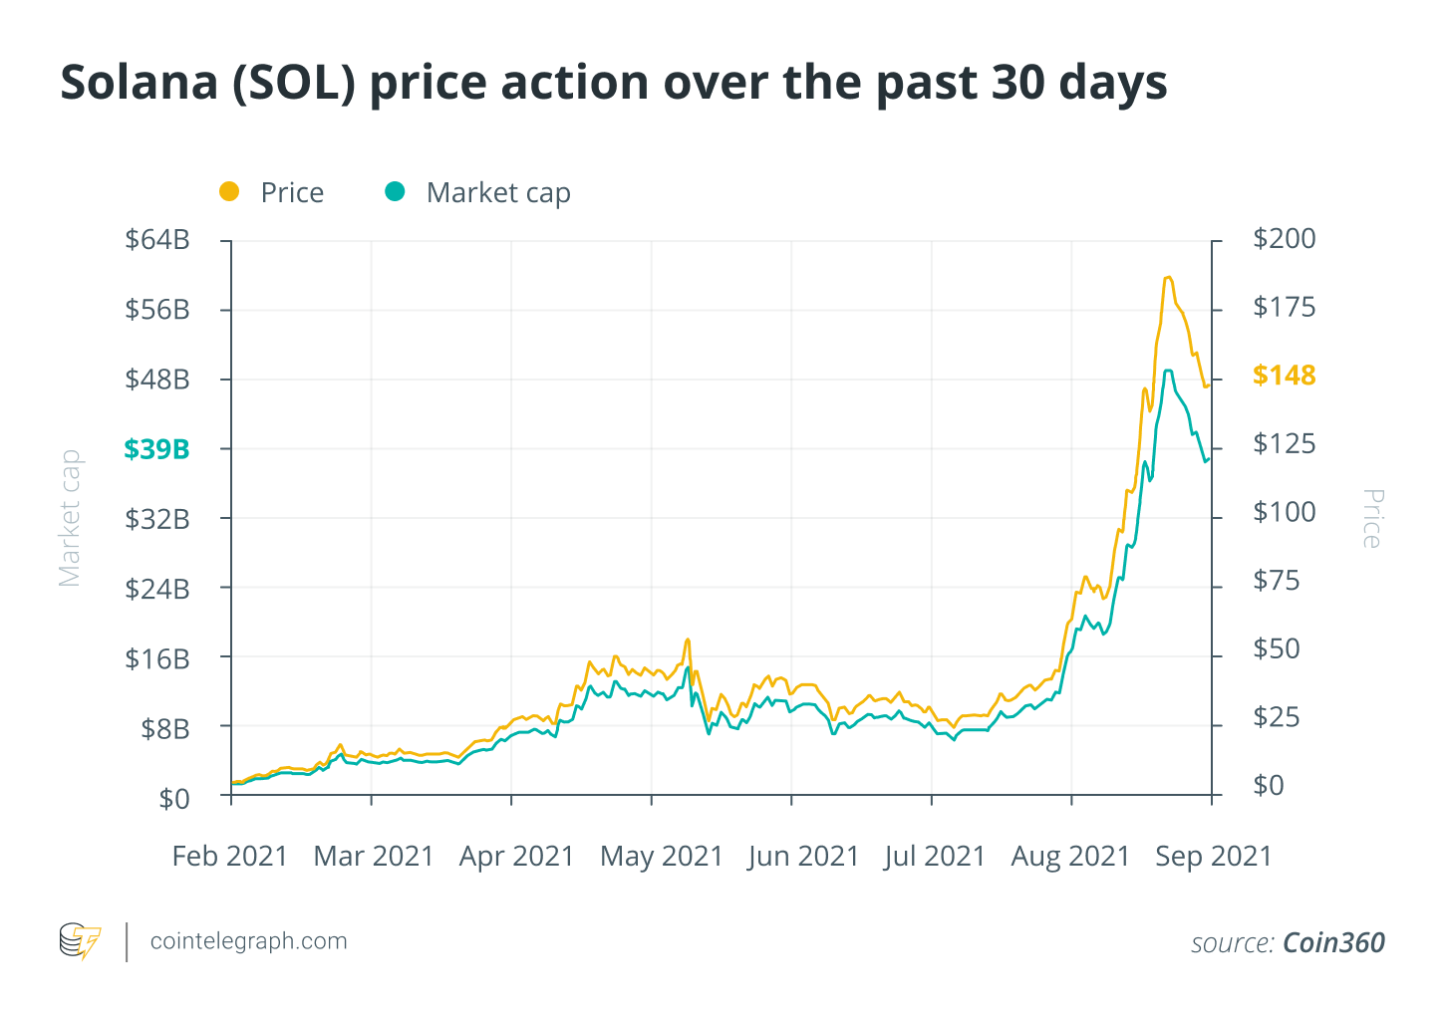
Task: Toggle the Price legend yellow dot
Action: point(229,191)
